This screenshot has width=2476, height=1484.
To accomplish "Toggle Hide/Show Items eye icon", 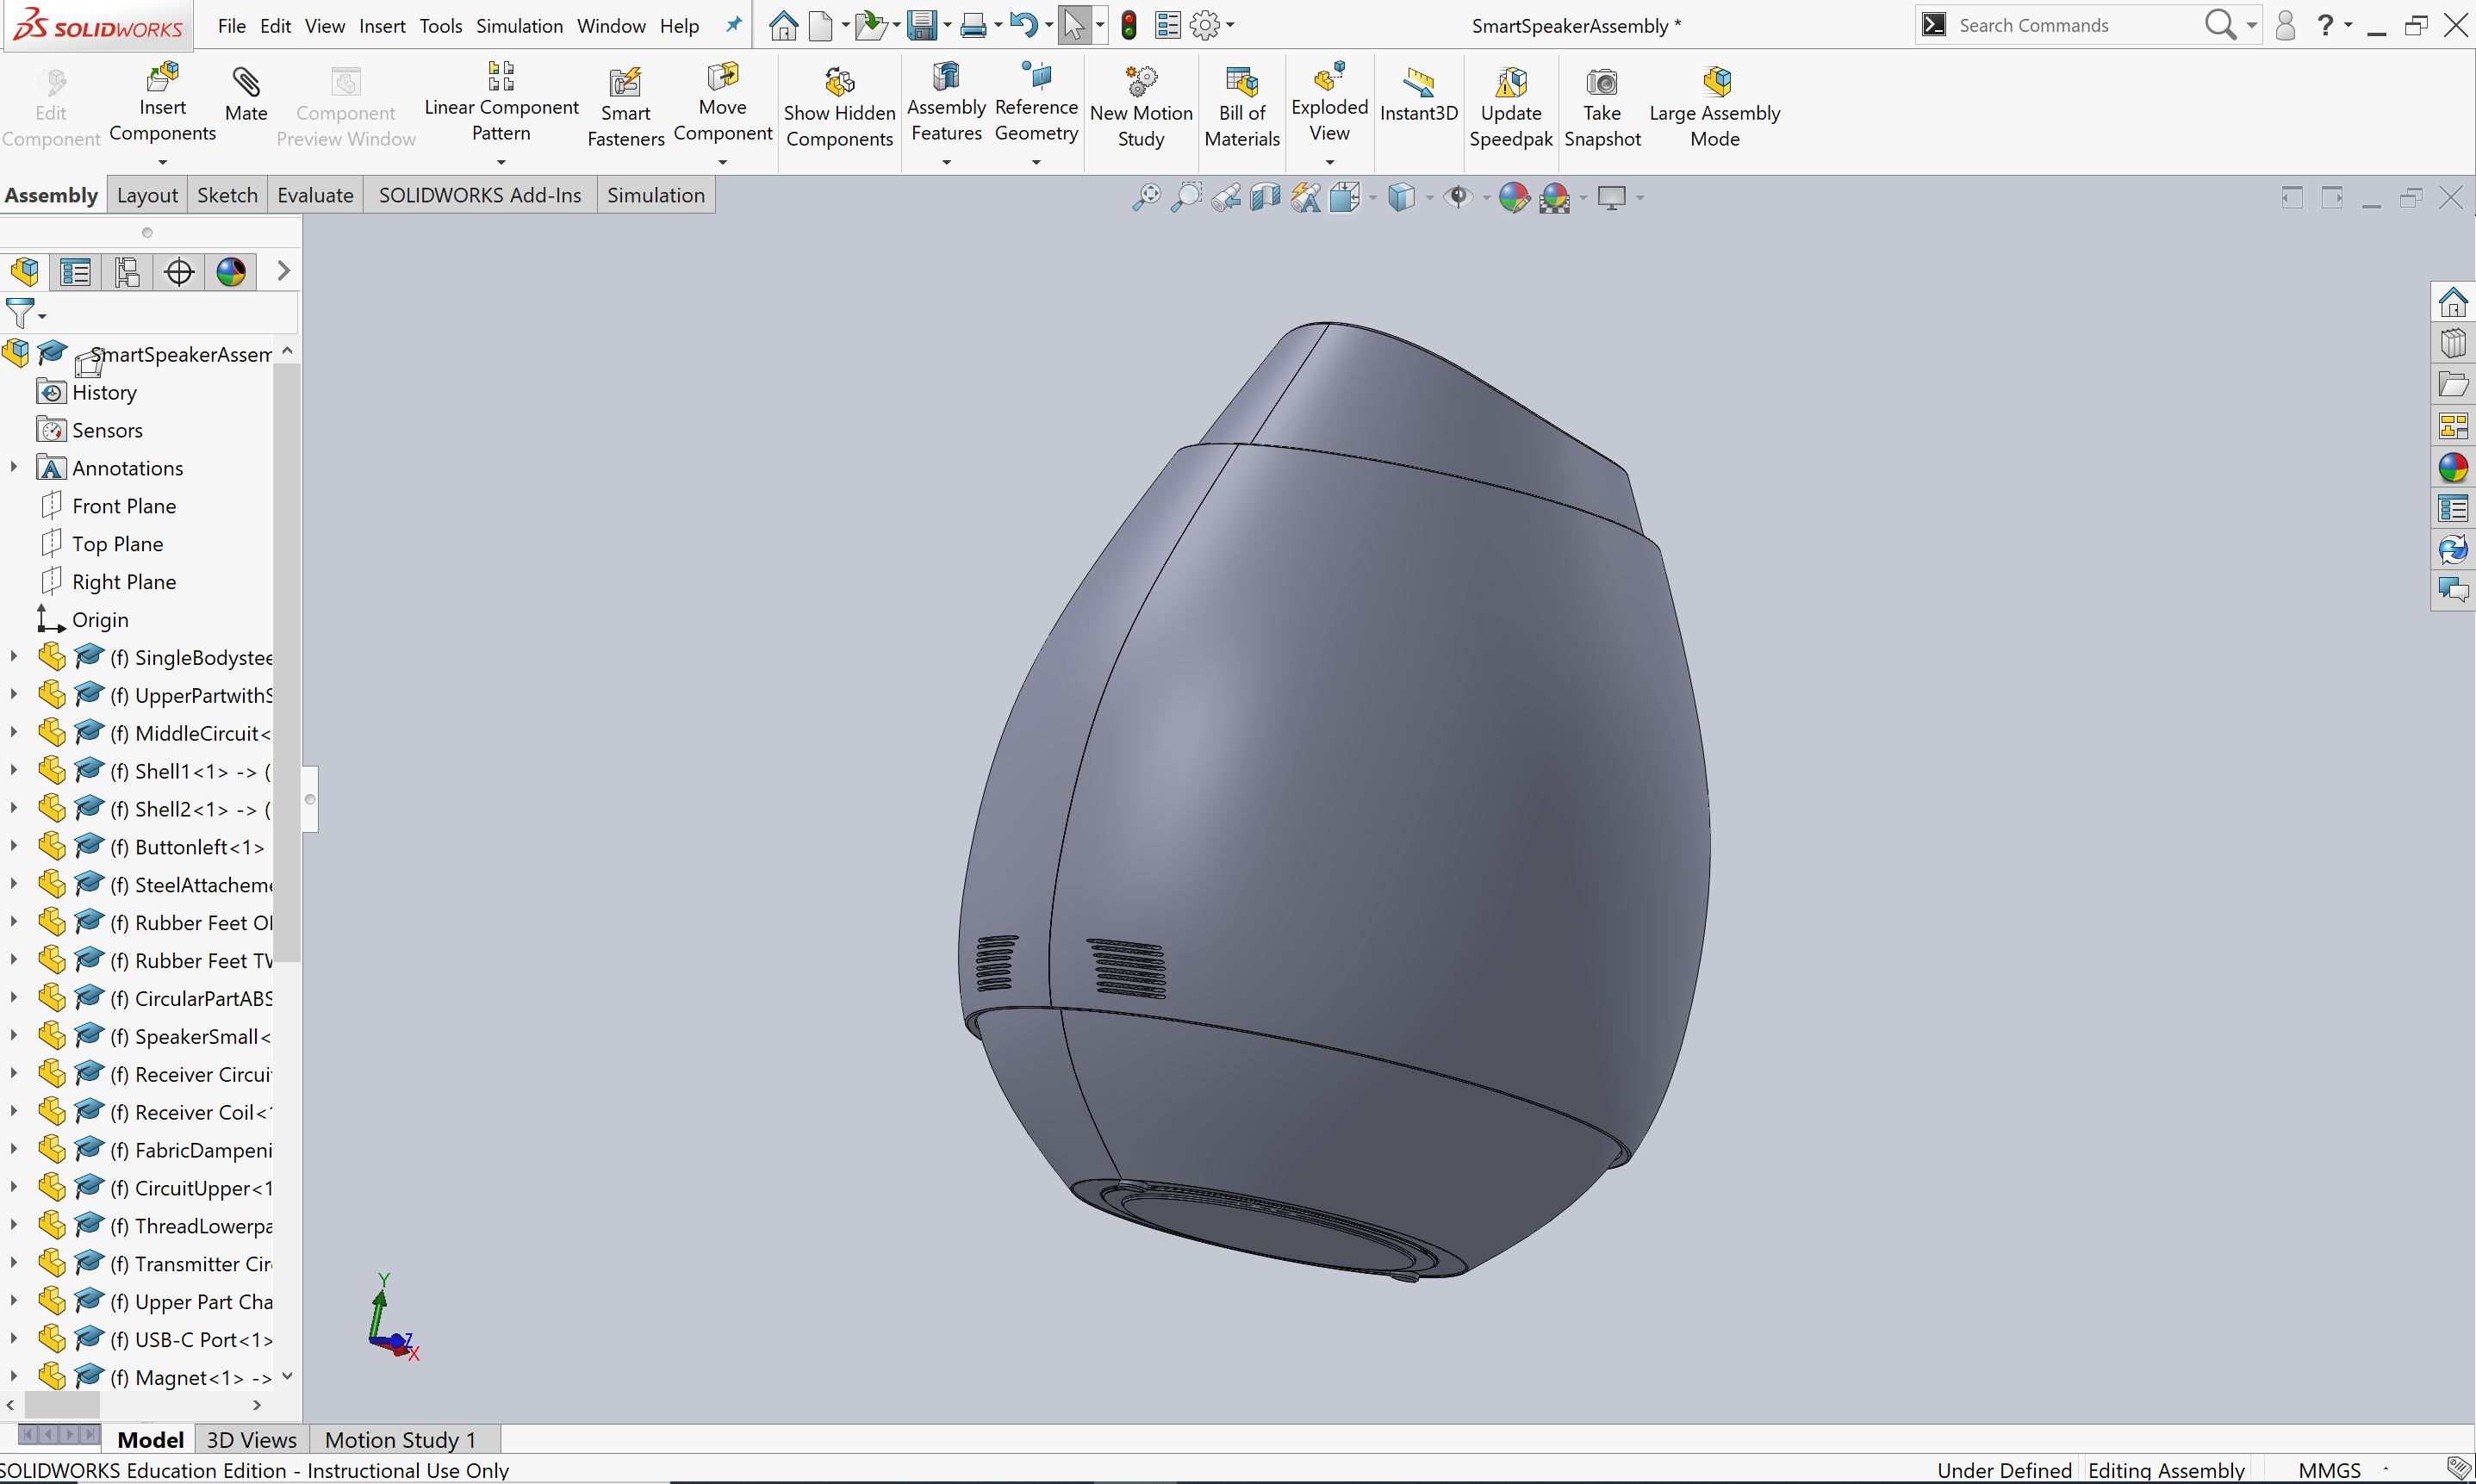I will 1459,197.
